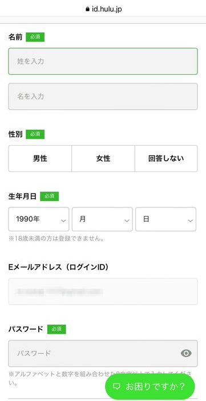Open the 1990年 birth year dropdown
Viewport: 206px width, 401px height.
click(39, 219)
